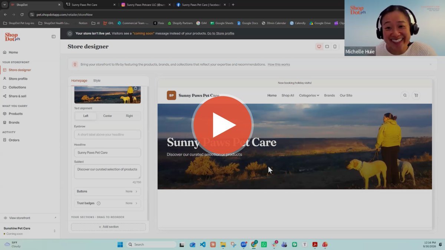This screenshot has height=250, width=445.
Task: Switch to tablet preview icon
Action: point(327,47)
